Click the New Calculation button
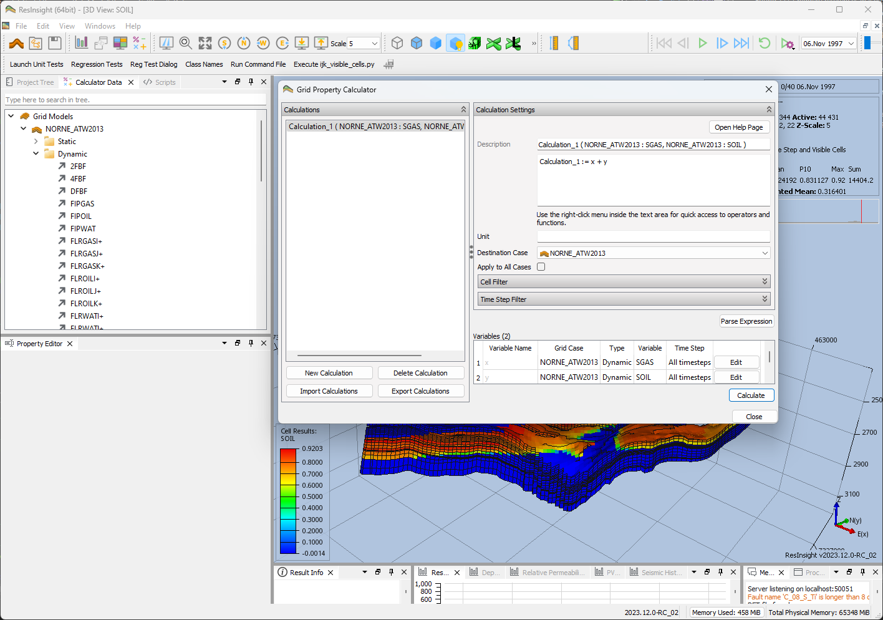The width and height of the screenshot is (883, 620). coord(329,373)
